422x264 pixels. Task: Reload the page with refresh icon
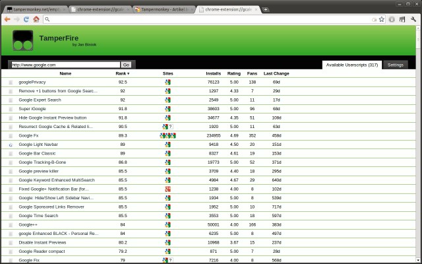point(26,19)
